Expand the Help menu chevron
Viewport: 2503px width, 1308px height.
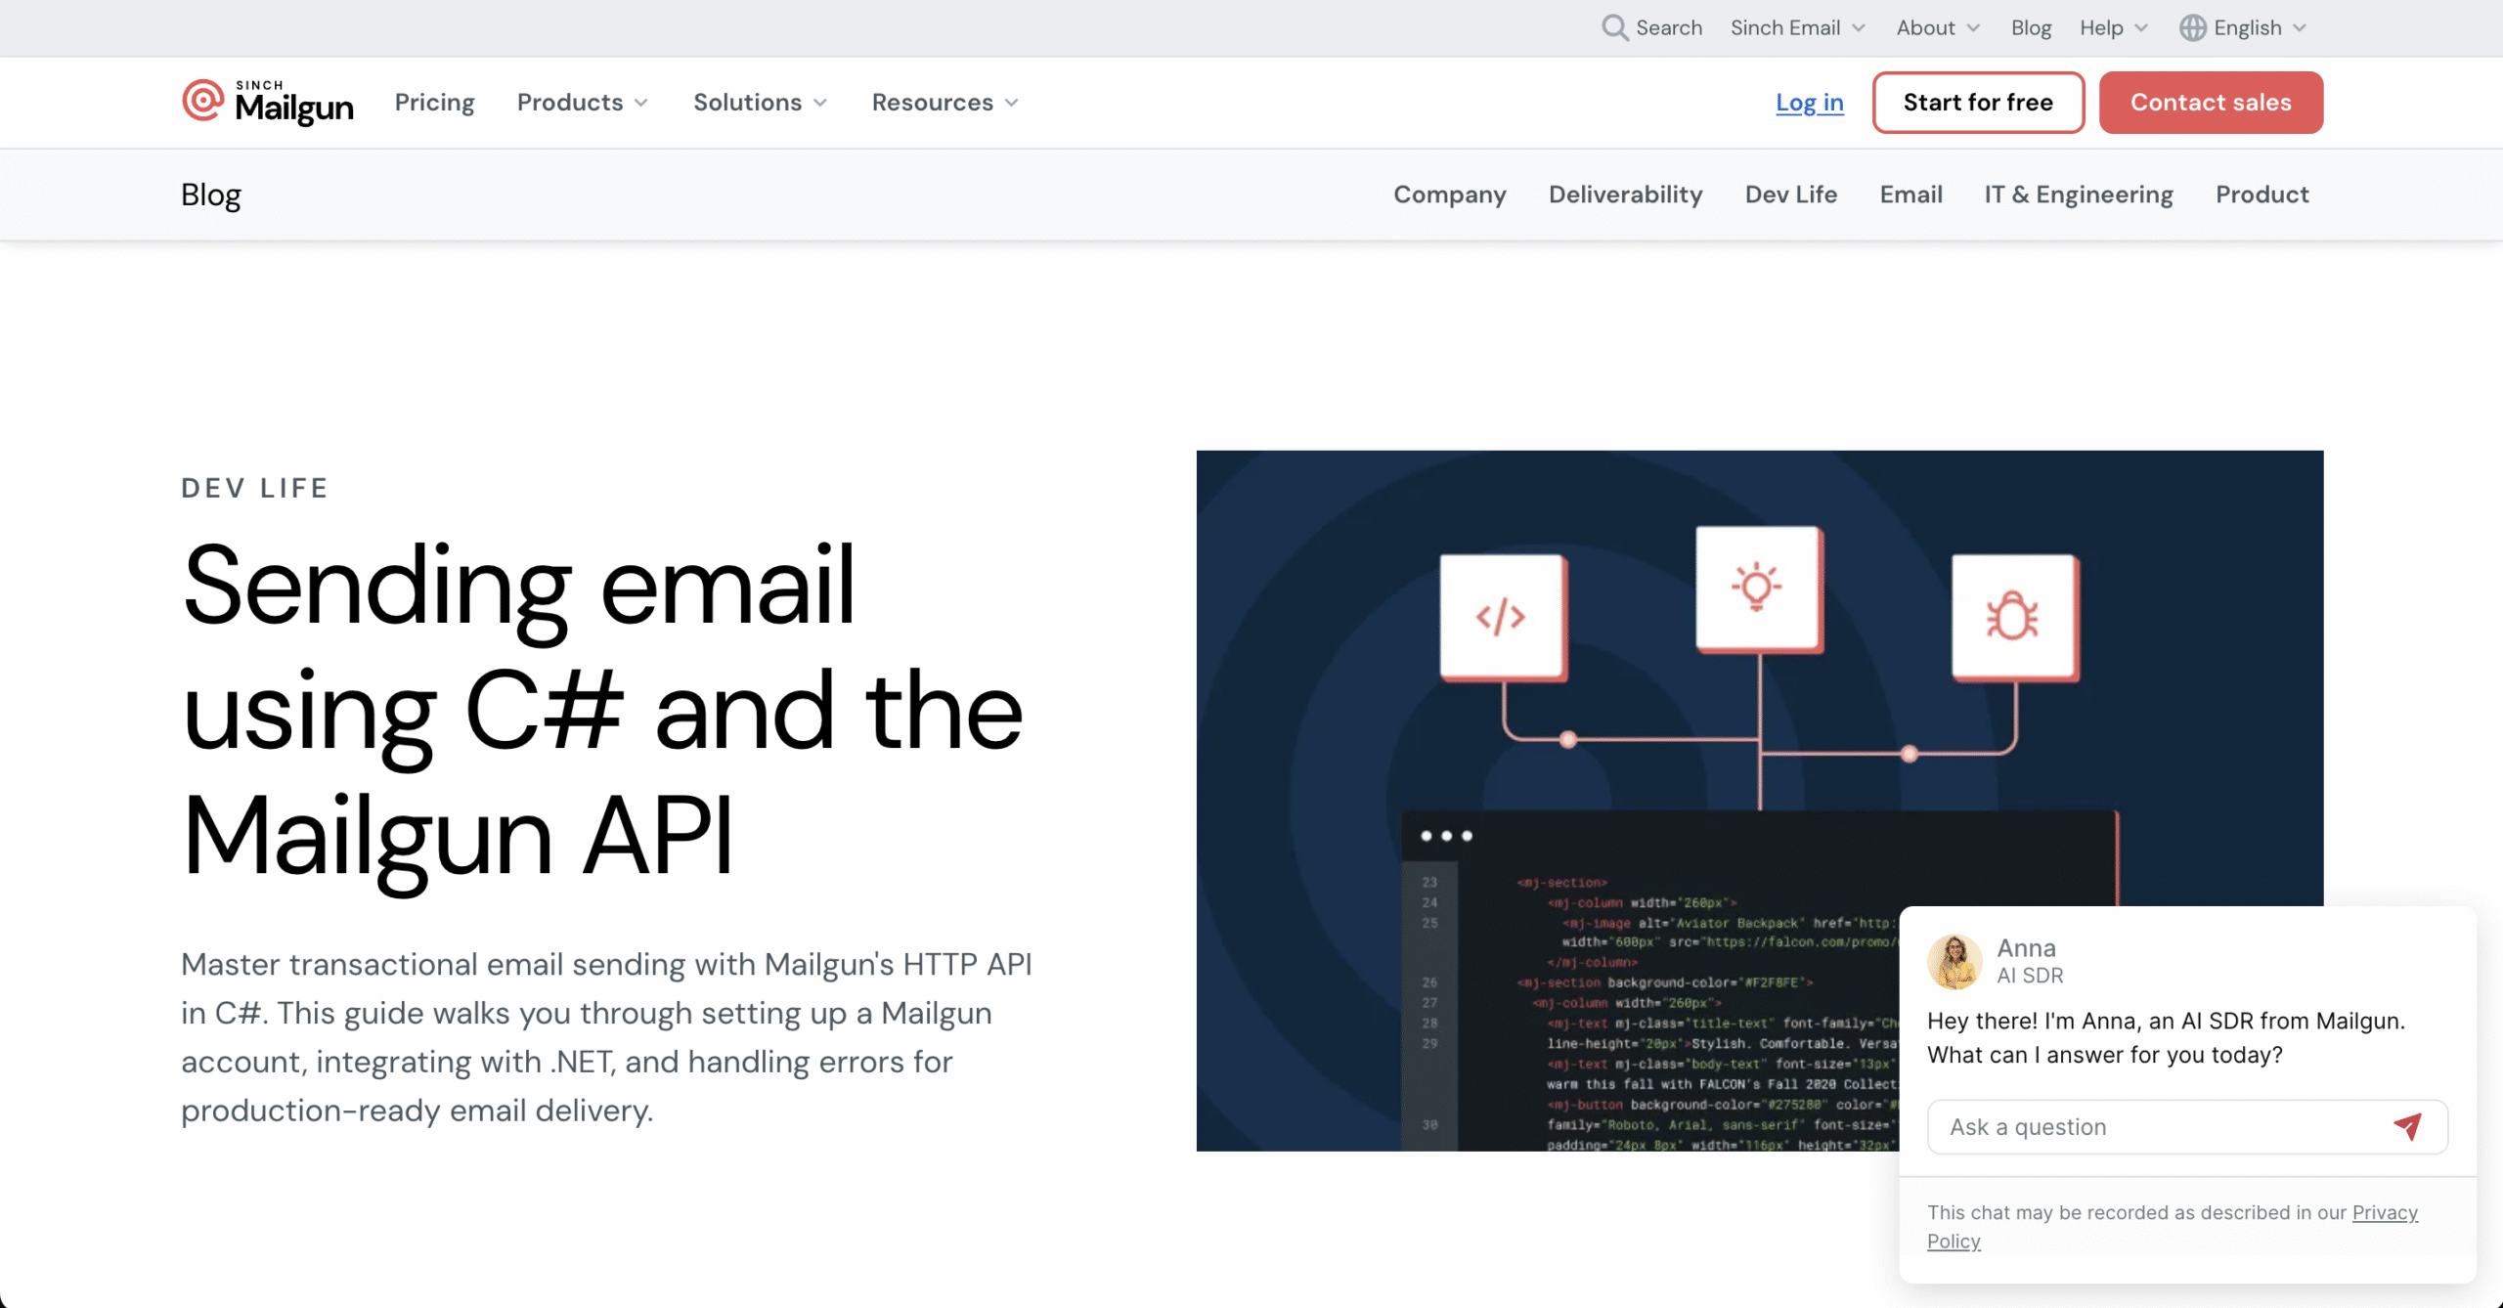click(2141, 27)
